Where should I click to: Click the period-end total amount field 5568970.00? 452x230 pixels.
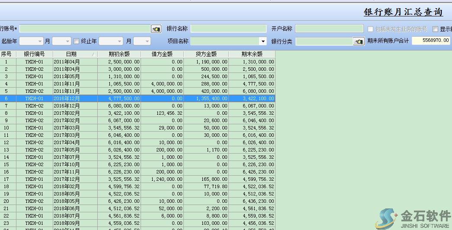point(431,41)
